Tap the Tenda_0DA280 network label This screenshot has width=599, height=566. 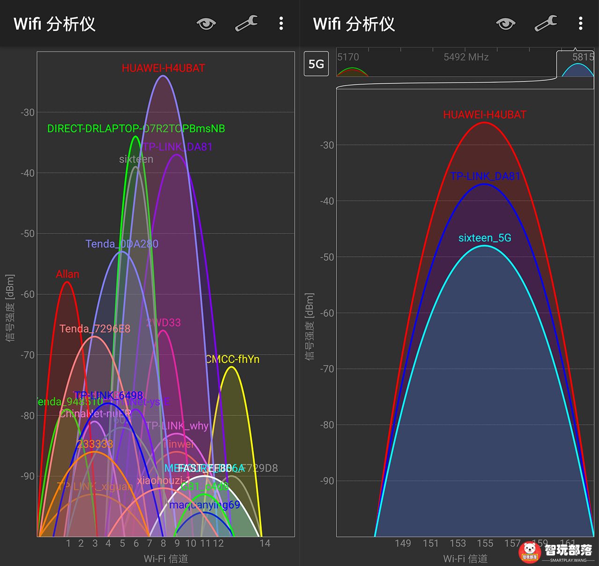(x=122, y=244)
